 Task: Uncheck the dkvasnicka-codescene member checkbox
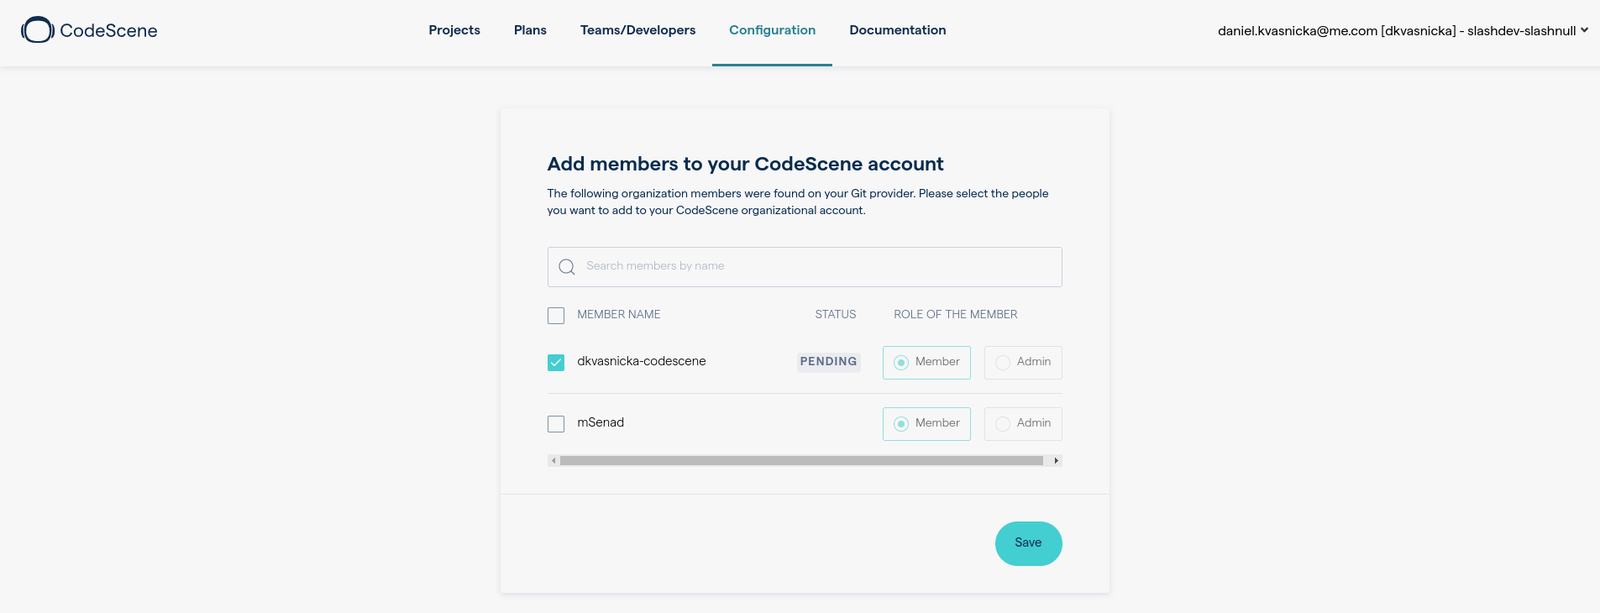(555, 362)
